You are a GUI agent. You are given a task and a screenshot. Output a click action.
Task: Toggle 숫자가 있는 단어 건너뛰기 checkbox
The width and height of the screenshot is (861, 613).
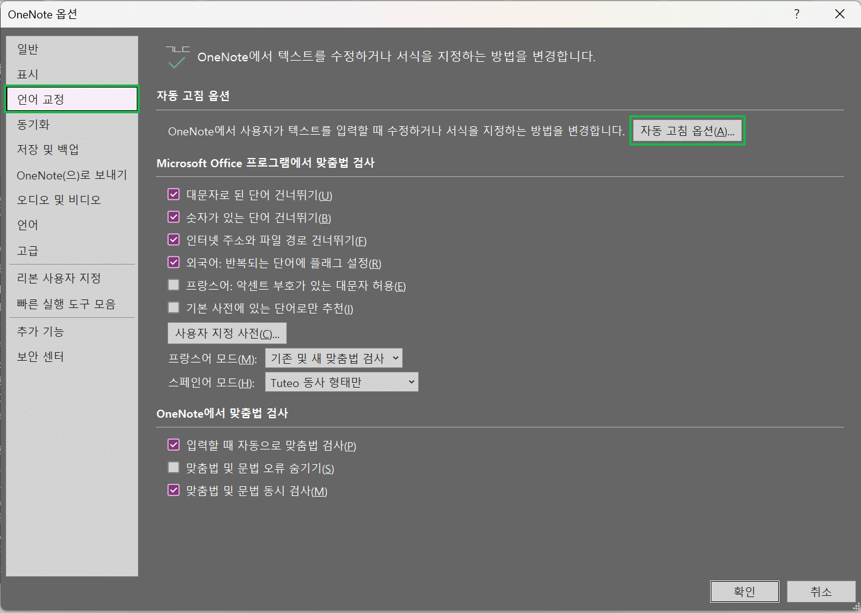(x=174, y=217)
